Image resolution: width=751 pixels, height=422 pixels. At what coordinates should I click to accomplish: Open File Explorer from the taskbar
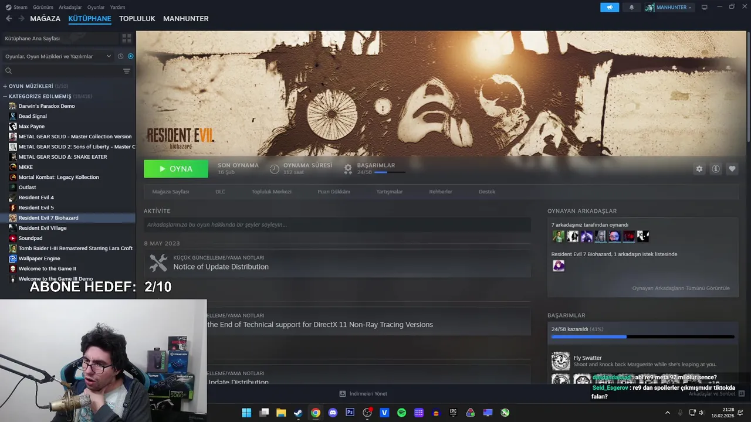(281, 413)
